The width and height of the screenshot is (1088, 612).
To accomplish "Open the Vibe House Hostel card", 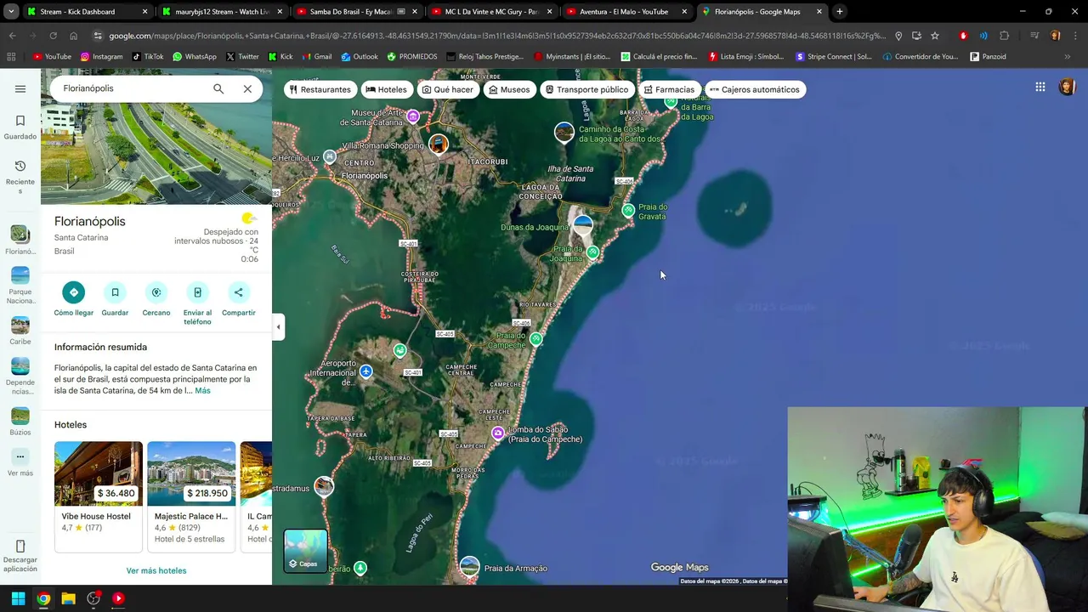I will tap(99, 496).
